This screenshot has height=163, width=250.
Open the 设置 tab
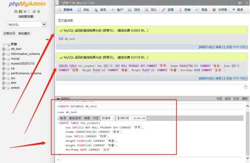pos(168,10)
